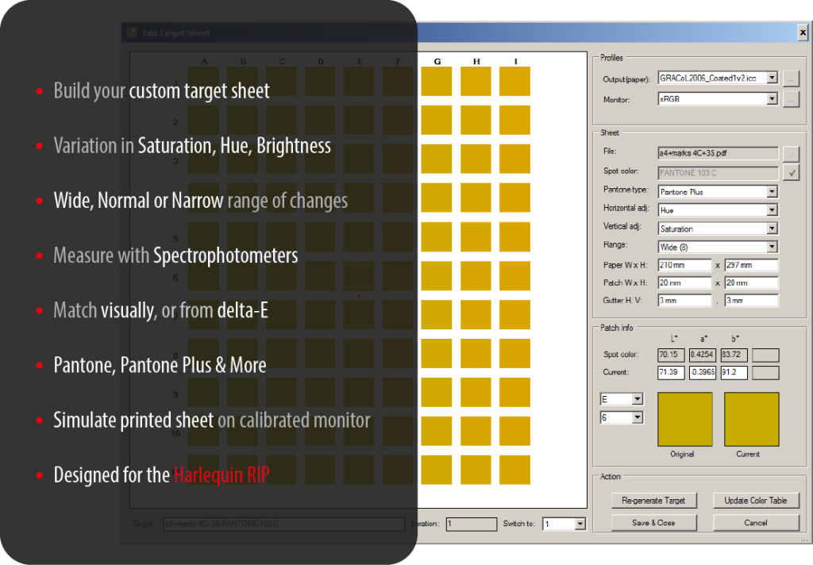Image resolution: width=813 pixels, height=565 pixels.
Task: Click Save & Close
Action: (x=653, y=522)
